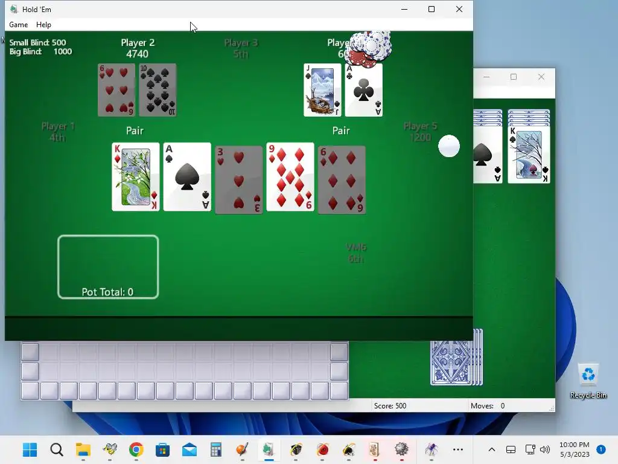Click the ace of spades in Solitaire
Image resolution: width=618 pixels, height=464 pixels.
(488, 154)
